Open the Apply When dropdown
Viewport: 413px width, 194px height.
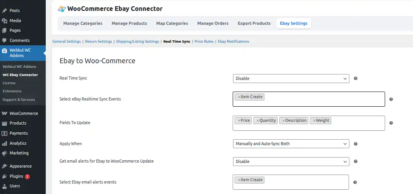click(291, 144)
